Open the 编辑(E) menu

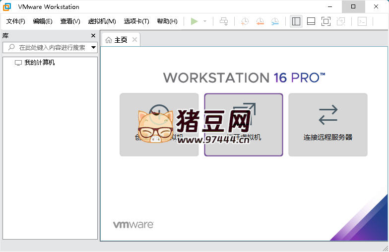click(43, 21)
